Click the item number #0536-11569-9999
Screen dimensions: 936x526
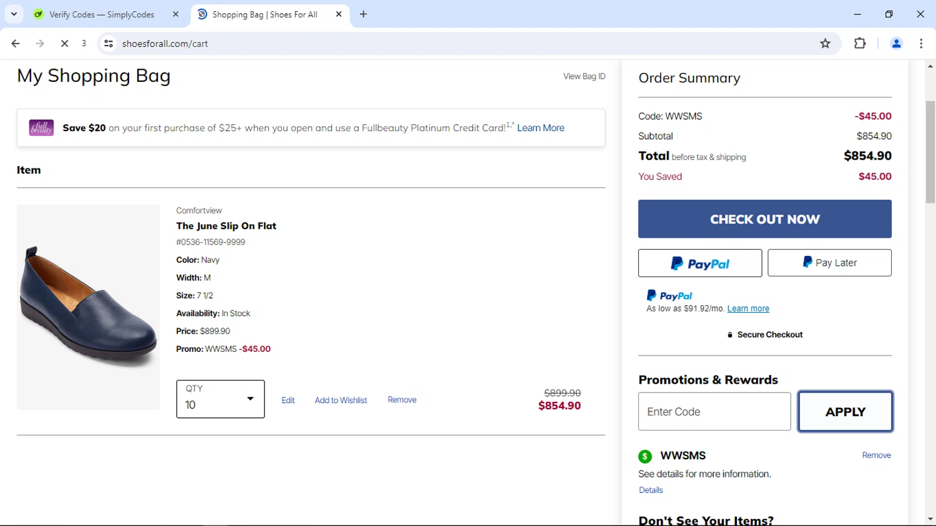point(210,242)
